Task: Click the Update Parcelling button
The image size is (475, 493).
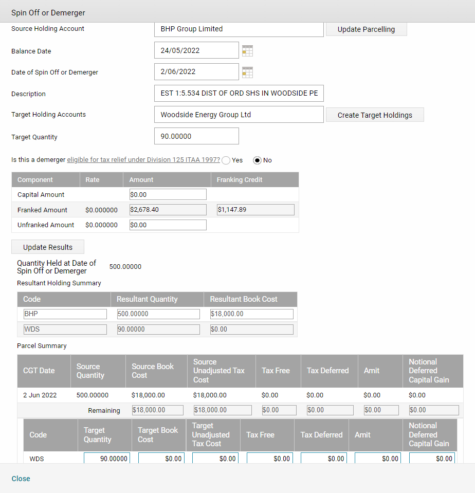Action: pos(366,29)
